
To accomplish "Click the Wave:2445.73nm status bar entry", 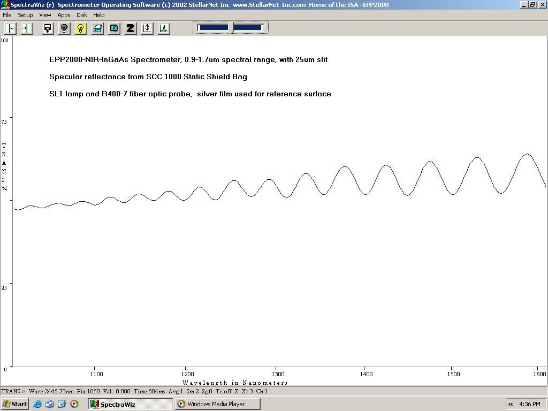I will (x=51, y=391).
